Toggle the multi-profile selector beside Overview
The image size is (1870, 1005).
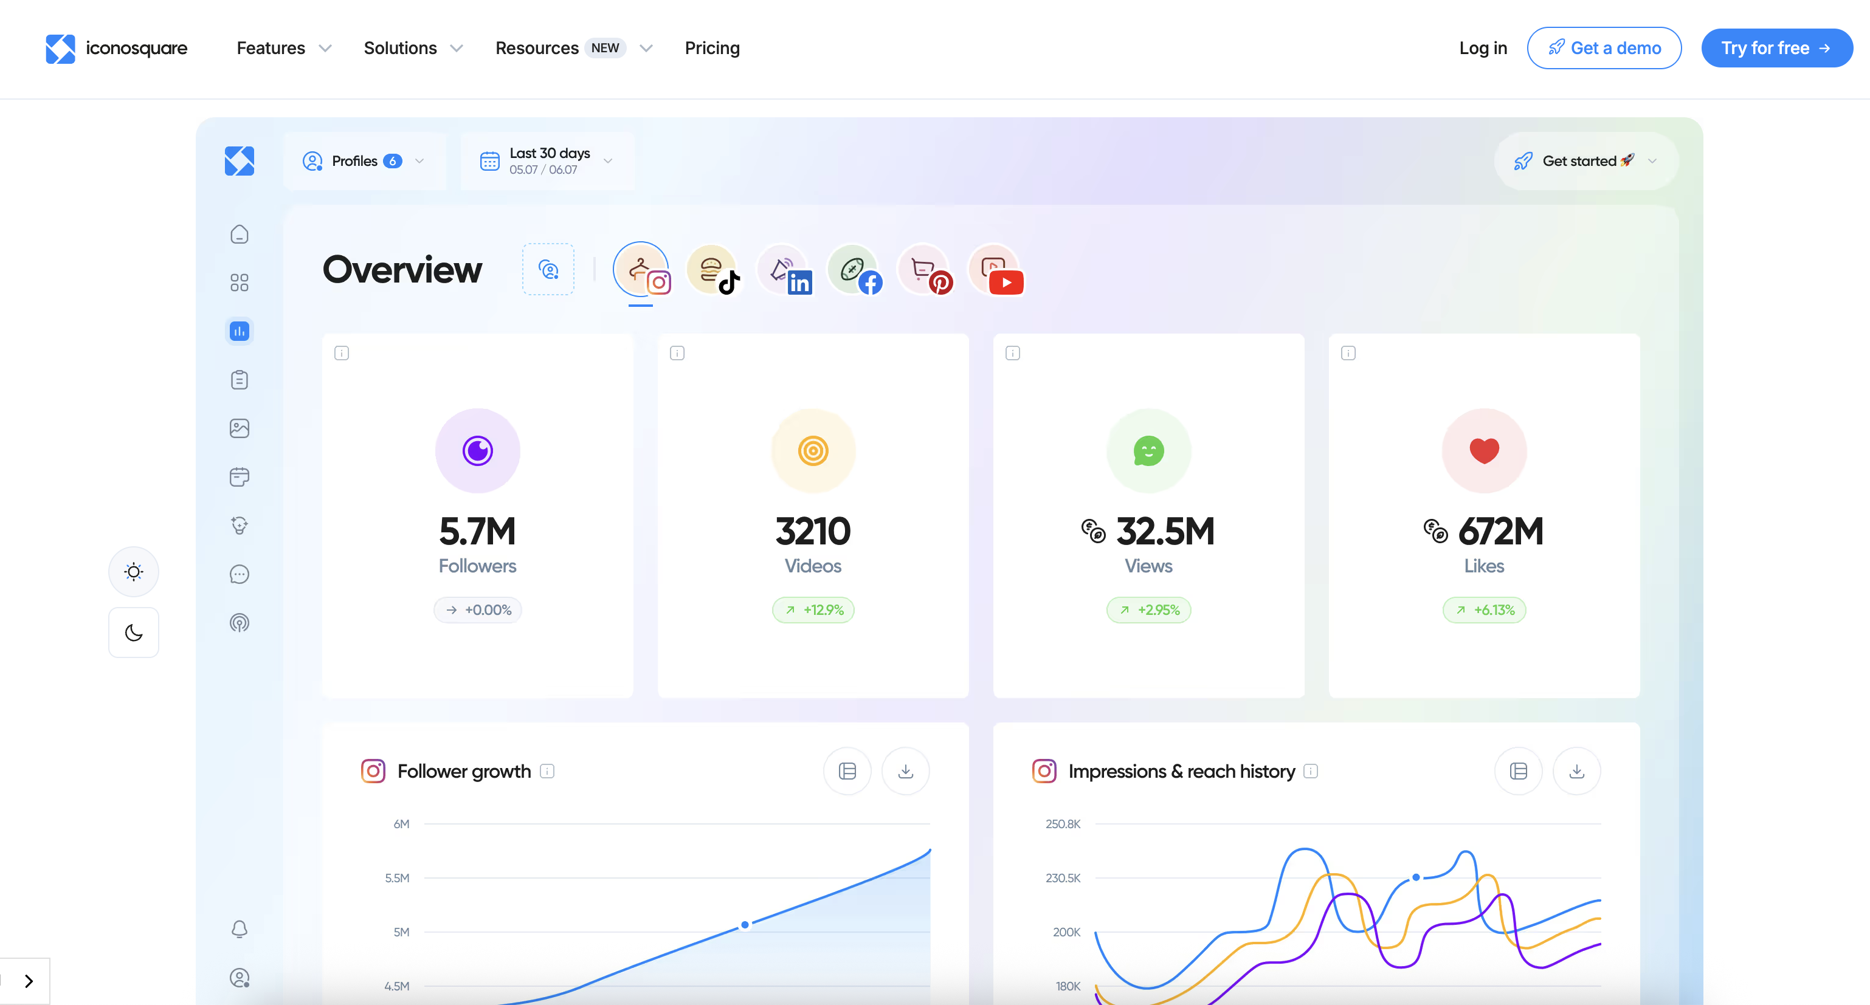pyautogui.click(x=548, y=269)
